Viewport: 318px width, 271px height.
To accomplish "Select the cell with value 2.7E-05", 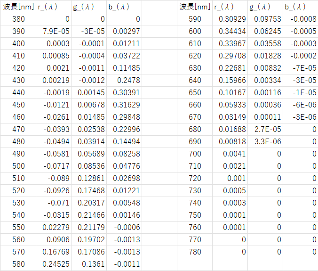I will [265, 129].
